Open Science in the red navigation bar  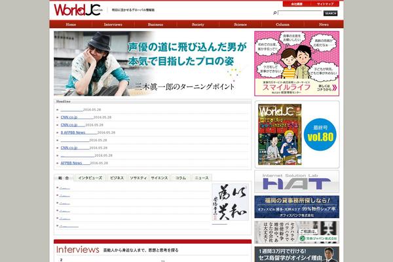click(240, 24)
